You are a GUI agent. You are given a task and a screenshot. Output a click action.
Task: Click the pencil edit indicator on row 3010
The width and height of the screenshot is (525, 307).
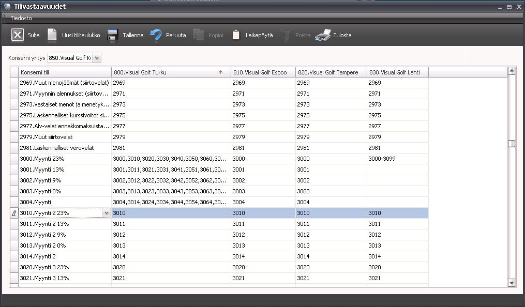[14, 213]
